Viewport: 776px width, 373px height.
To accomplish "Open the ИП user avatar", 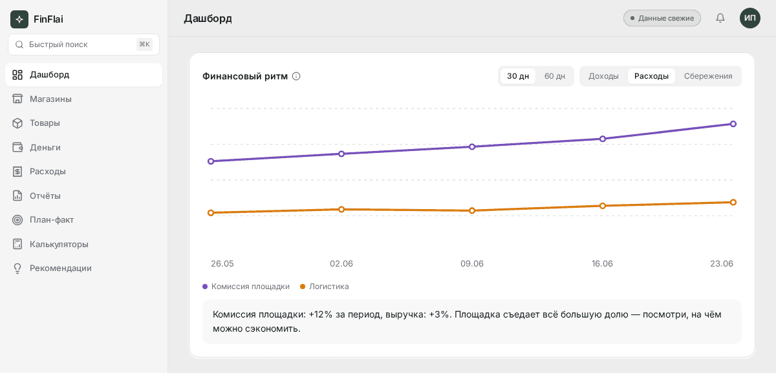I will tap(750, 18).
